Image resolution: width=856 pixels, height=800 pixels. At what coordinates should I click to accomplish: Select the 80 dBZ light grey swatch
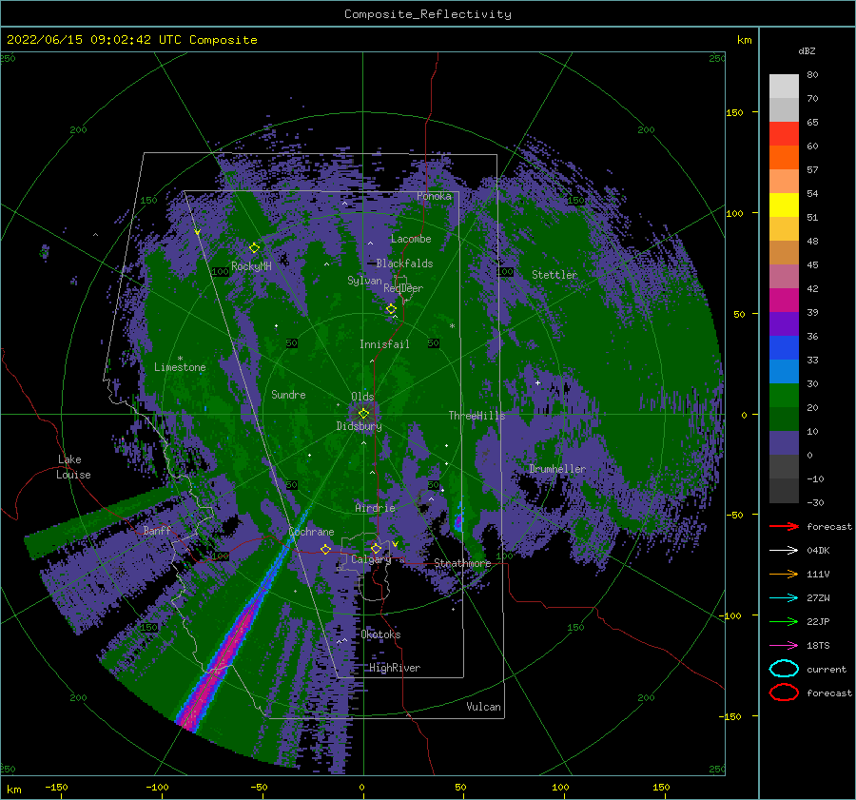tap(784, 86)
